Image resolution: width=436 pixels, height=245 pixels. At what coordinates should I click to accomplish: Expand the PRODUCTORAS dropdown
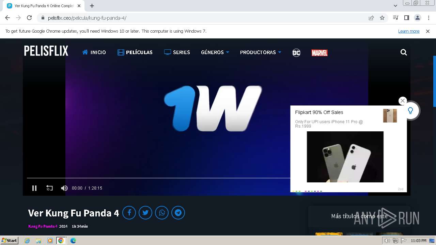(261, 52)
